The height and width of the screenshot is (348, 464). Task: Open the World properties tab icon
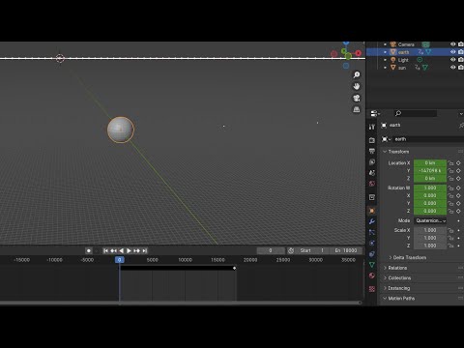pos(372,184)
